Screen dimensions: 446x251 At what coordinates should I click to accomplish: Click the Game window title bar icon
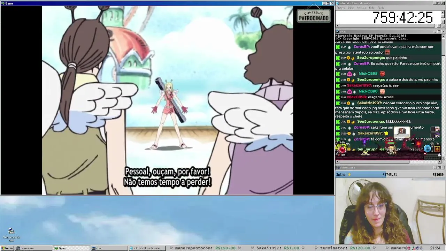point(3,3)
